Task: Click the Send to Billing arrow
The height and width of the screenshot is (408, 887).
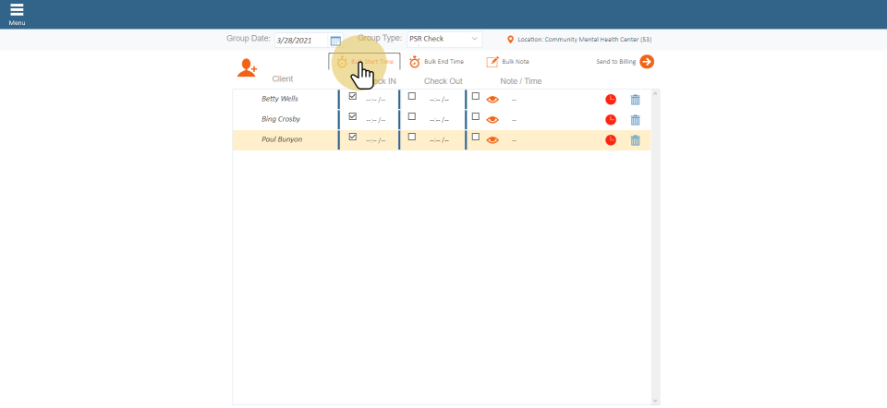Action: pos(647,62)
